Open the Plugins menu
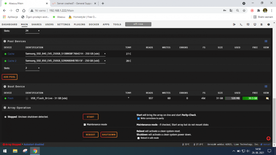Image resolution: width=276 pixels, height=155 pixels. (x=79, y=25)
